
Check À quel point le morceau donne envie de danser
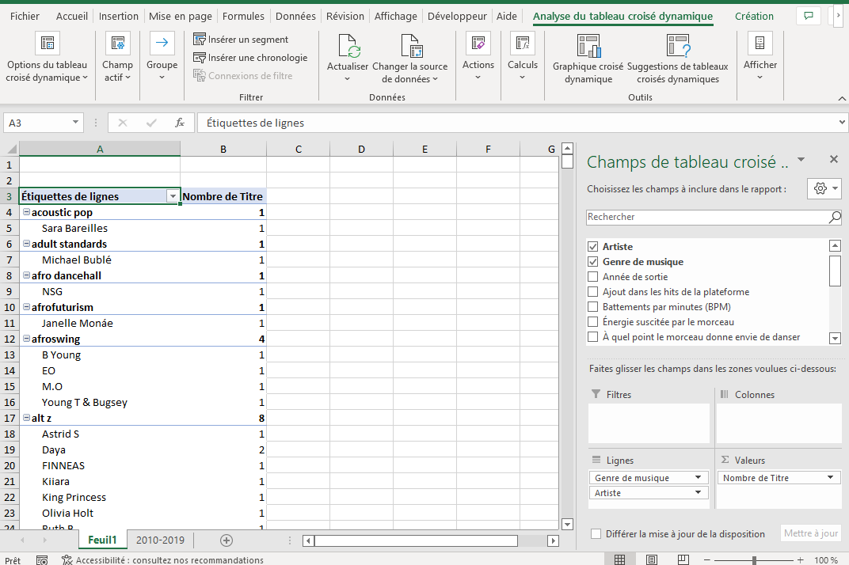click(x=593, y=337)
